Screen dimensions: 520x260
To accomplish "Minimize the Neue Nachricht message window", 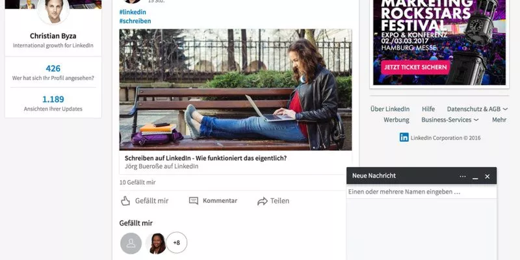I will [x=475, y=177].
